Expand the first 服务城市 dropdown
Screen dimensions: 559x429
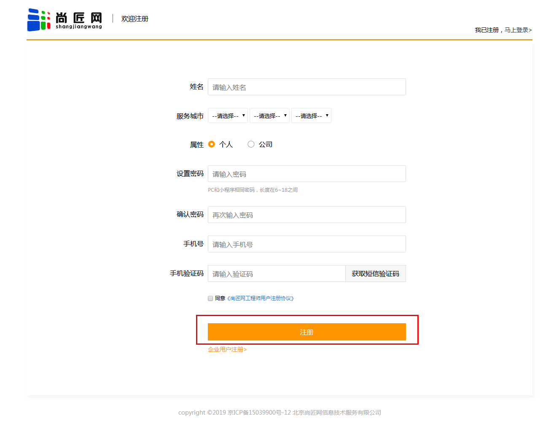228,115
